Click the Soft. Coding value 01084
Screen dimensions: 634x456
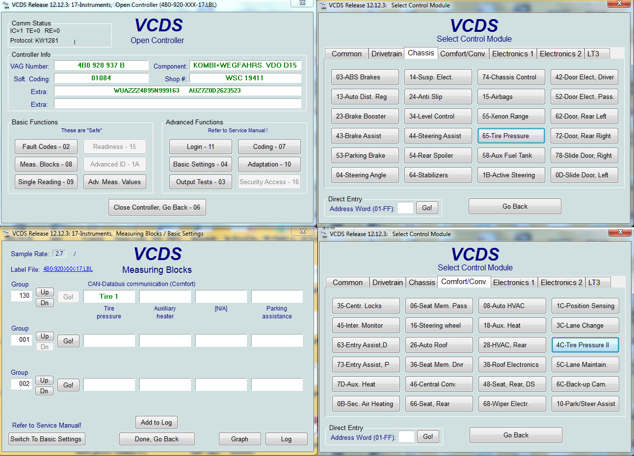coord(101,78)
